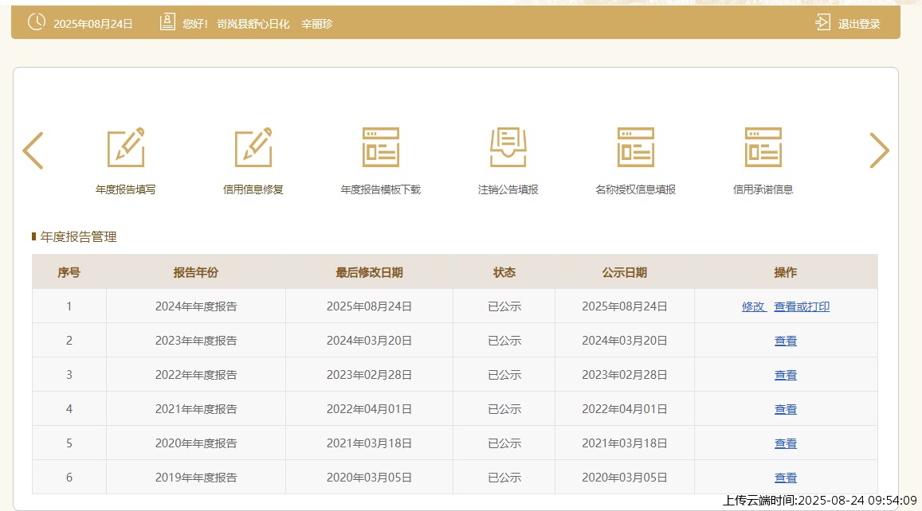
Task: Click the company name 岢岚县舒心日化
Action: coord(253,24)
